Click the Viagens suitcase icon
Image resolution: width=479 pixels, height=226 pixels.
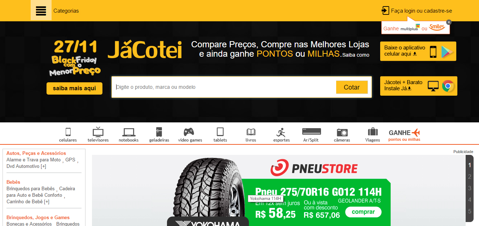(373, 132)
